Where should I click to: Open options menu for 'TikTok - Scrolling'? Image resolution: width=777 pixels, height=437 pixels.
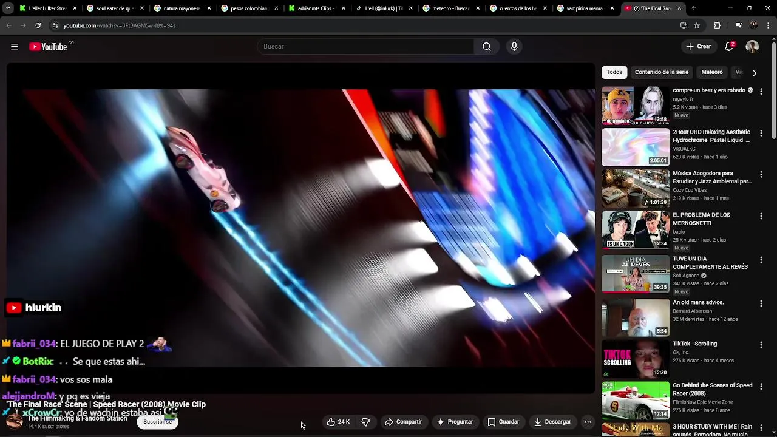(761, 344)
